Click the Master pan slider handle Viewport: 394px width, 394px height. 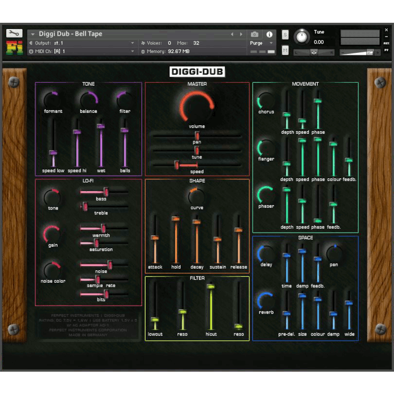click(x=197, y=136)
